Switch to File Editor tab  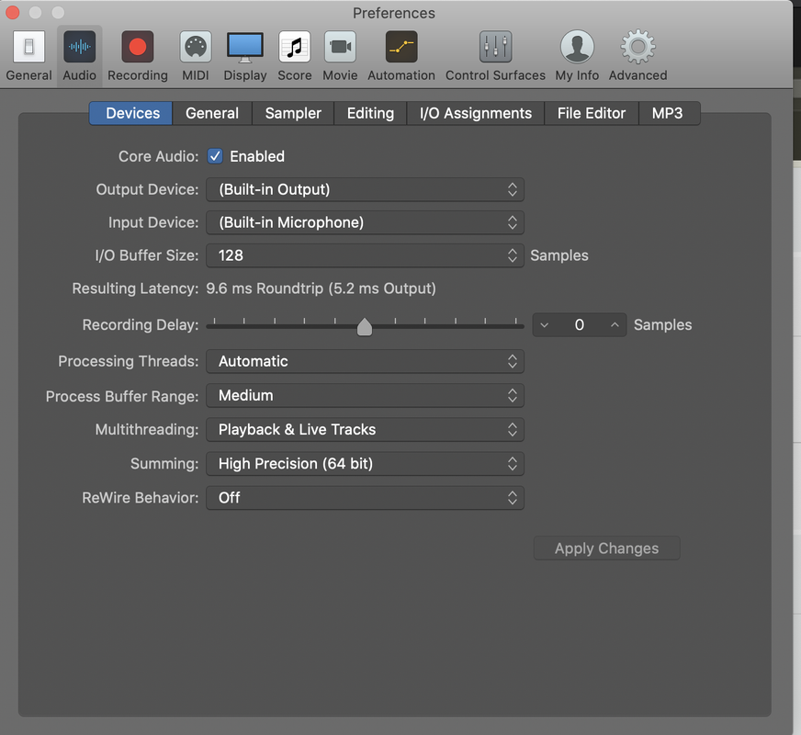pos(592,113)
